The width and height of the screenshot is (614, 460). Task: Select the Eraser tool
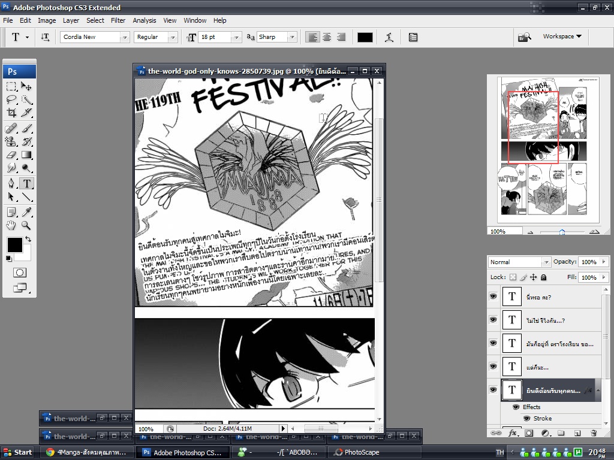click(x=11, y=155)
